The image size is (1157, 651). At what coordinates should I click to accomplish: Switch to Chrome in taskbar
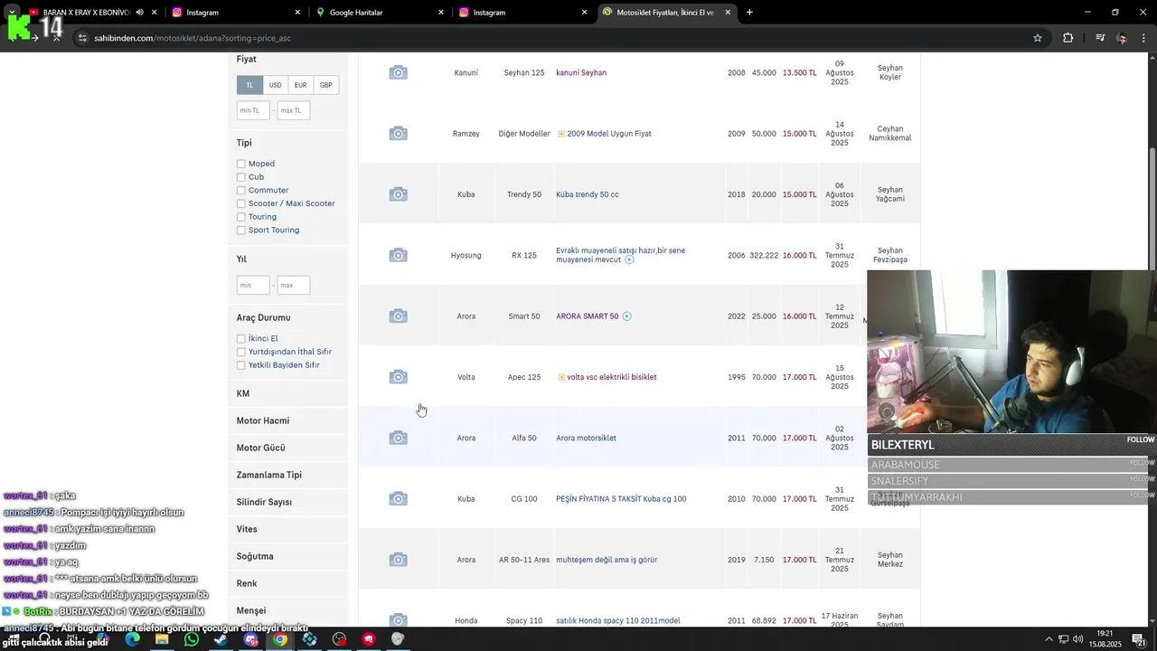click(x=280, y=639)
